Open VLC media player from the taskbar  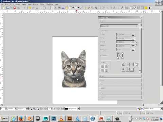(61, 119)
